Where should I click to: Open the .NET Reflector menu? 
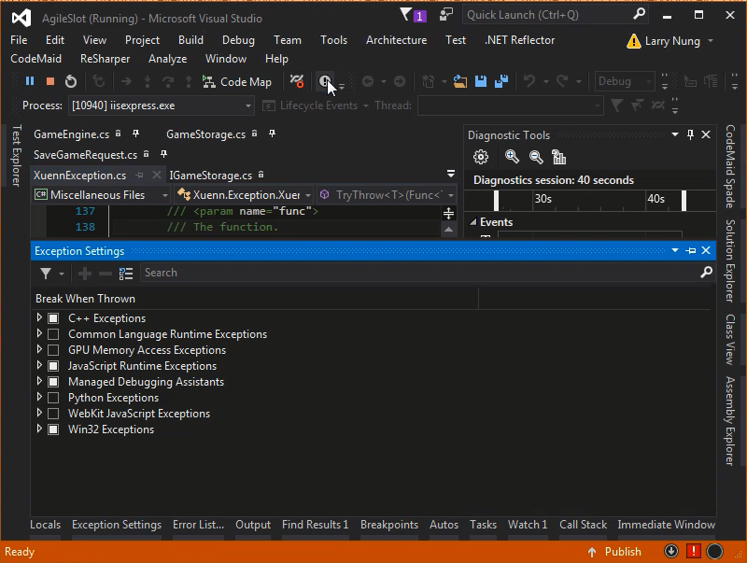520,40
